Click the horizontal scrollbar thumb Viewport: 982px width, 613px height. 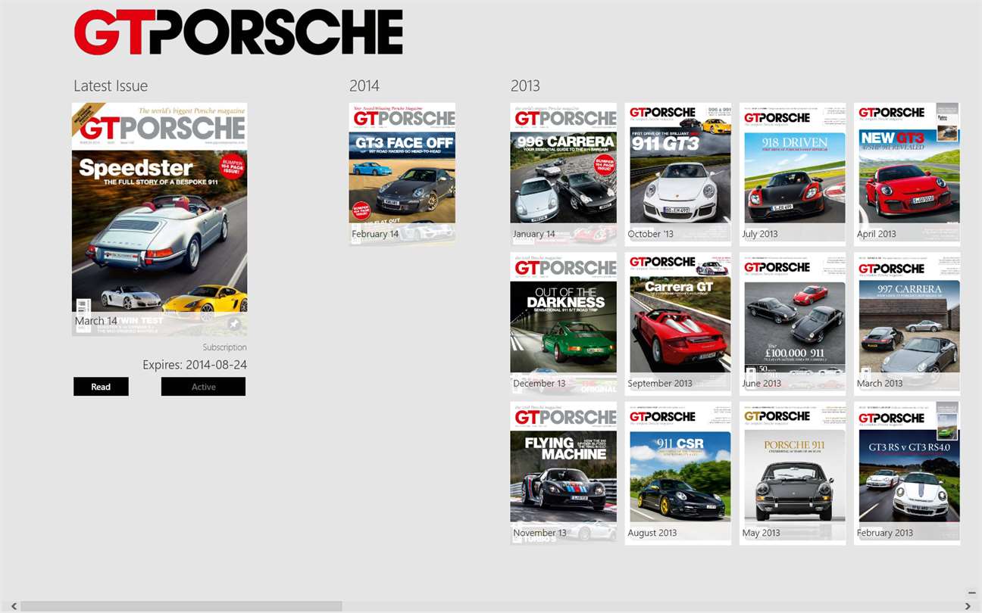(x=182, y=606)
